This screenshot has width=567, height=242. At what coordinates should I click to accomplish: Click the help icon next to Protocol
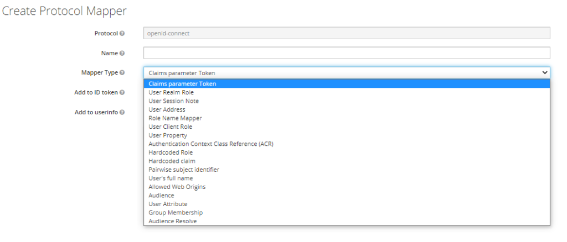tap(122, 33)
